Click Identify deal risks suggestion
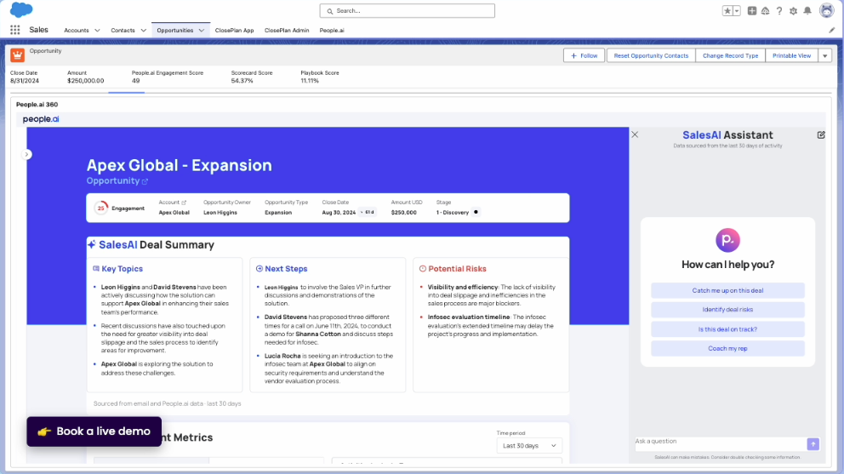 pyautogui.click(x=727, y=310)
